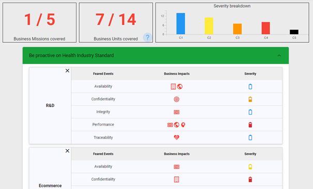Click the '1 / 5' Business Missions figure

pos(39,20)
